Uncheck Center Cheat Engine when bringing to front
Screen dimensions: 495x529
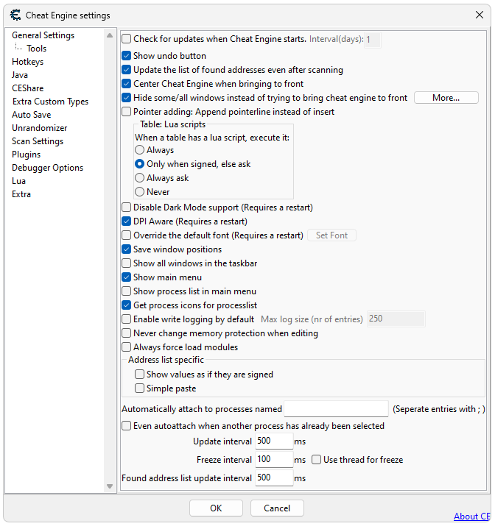pyautogui.click(x=126, y=84)
